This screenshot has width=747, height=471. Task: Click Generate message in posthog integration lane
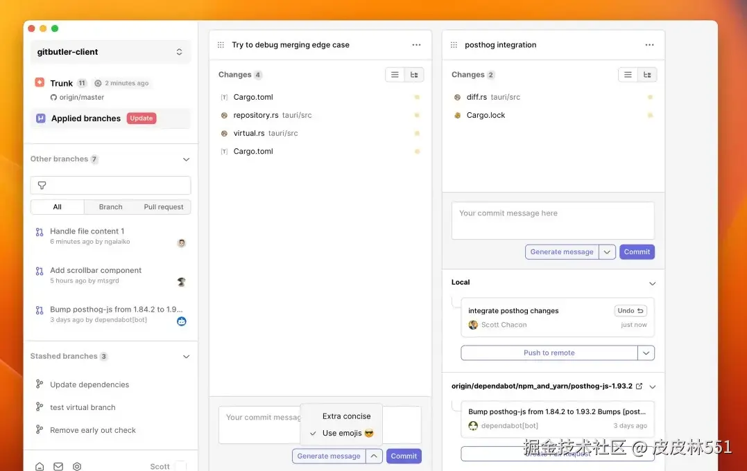562,252
